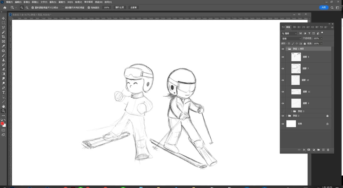Screen dimensions: 343x188
Task: Create a new layer with plus icon
Action: click(x=323, y=150)
